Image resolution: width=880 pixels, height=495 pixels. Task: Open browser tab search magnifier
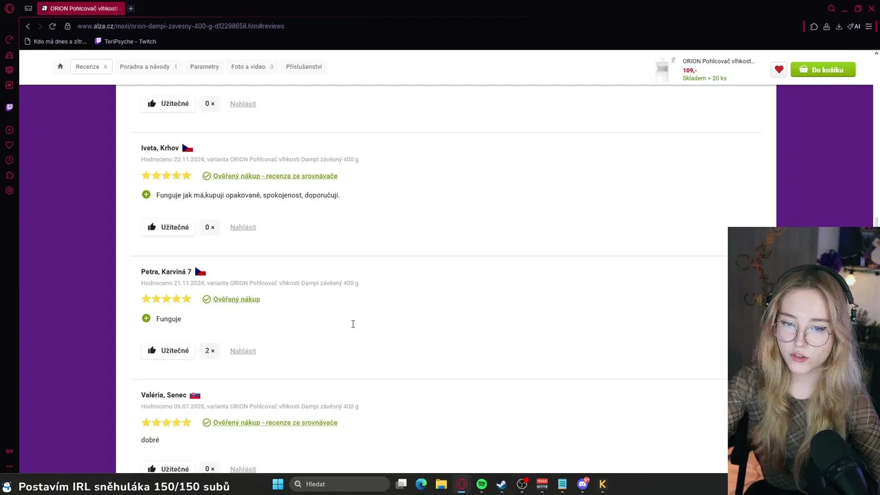click(x=831, y=8)
